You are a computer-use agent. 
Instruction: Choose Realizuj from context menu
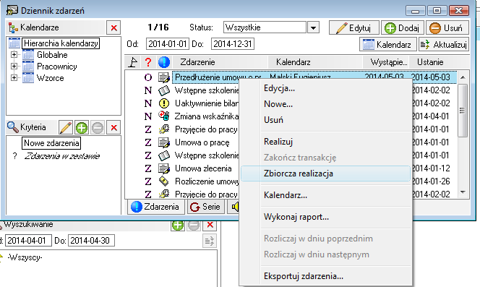pos(278,142)
